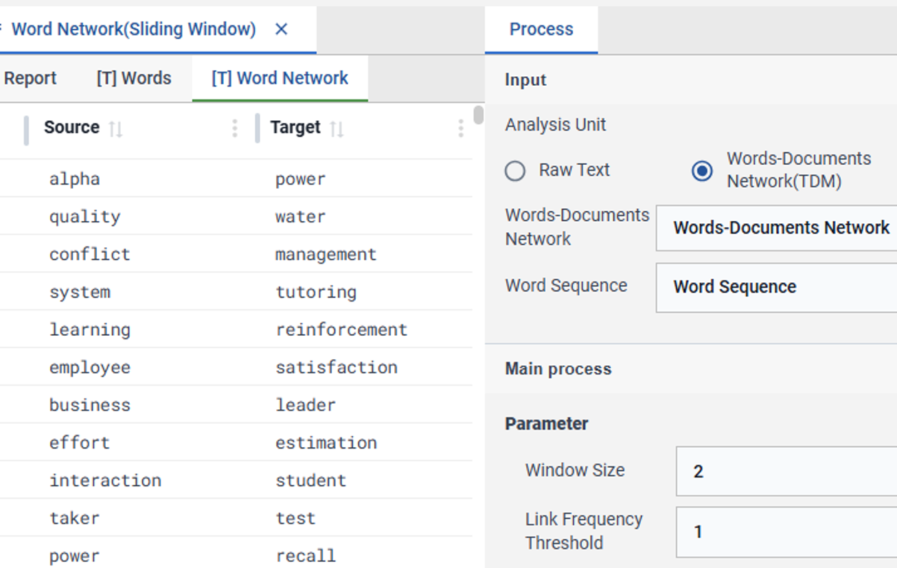The height and width of the screenshot is (568, 897).
Task: Sort table by Target column
Action: click(x=337, y=128)
